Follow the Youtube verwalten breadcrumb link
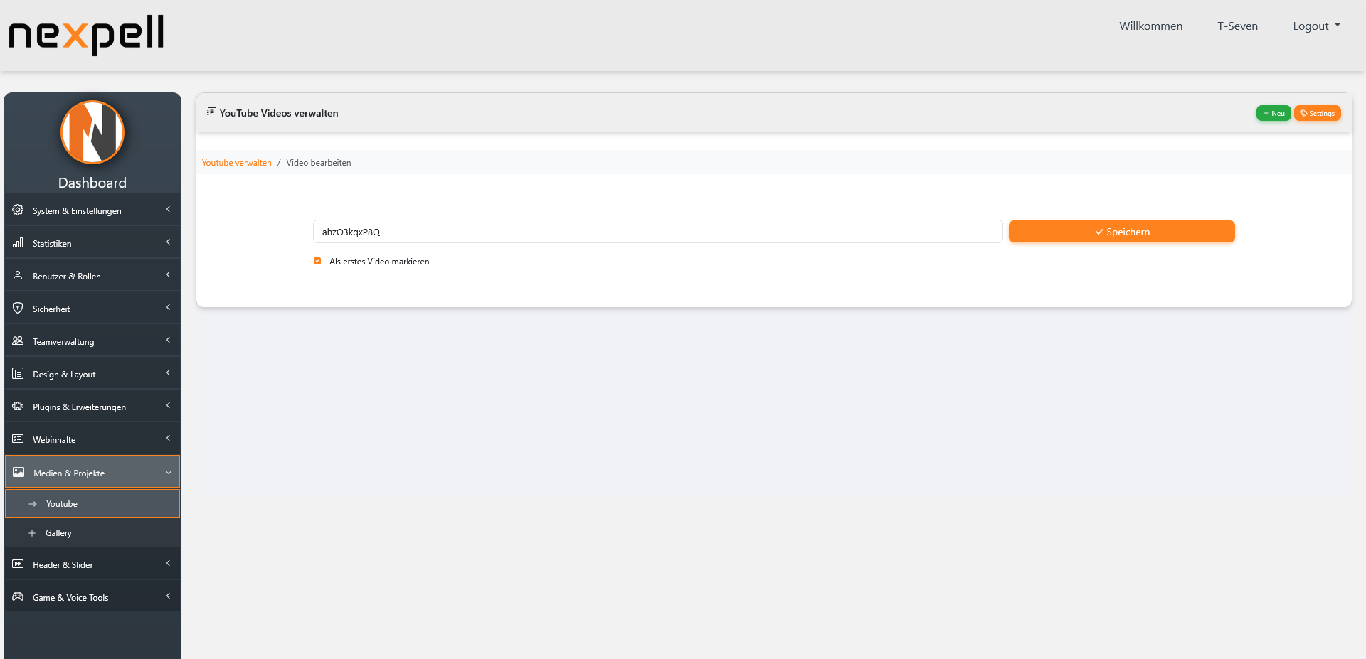This screenshot has height=659, width=1366. [x=237, y=162]
